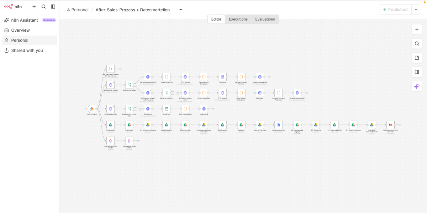The height and width of the screenshot is (213, 427).
Task: Select the Customer gefunden1 switch node
Action: [x=167, y=93]
